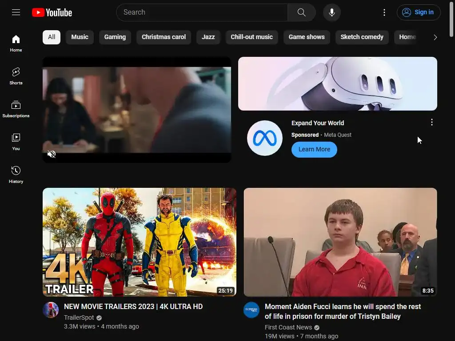Visit the First Coast News channel name
The width and height of the screenshot is (455, 341).
point(288,327)
